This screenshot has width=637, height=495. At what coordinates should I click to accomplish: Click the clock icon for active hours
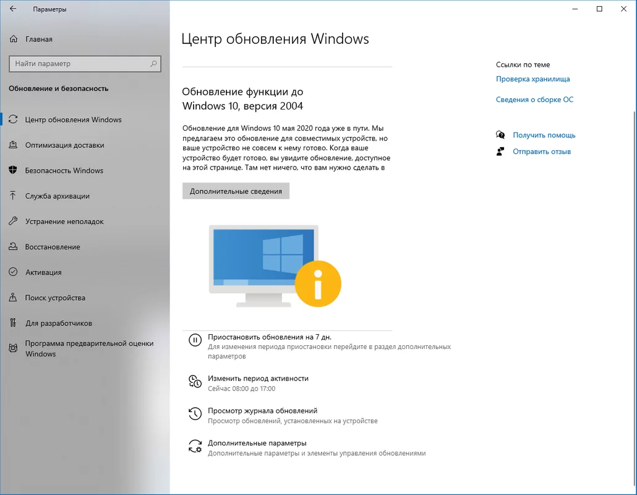195,381
